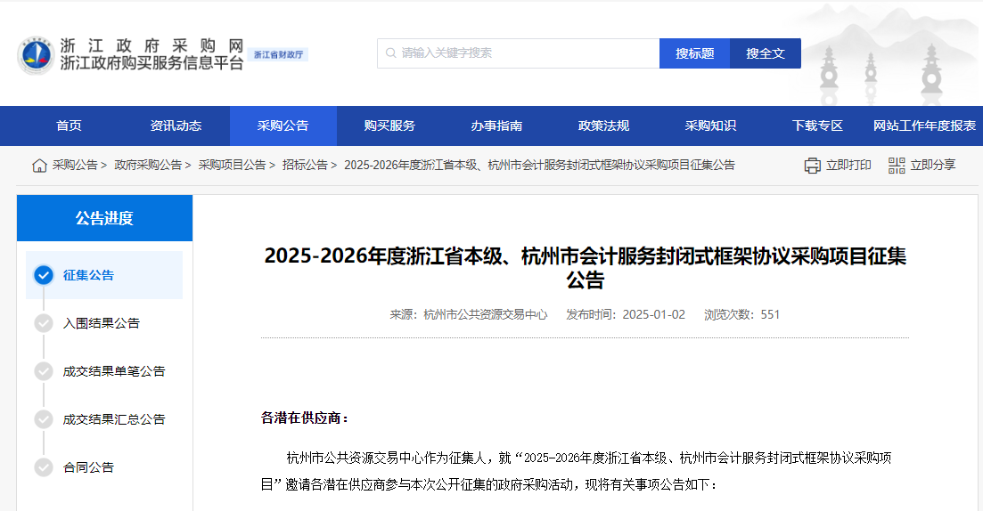This screenshot has height=511, width=983.
Task: Go to the 政策法规 navigation tab
Action: (x=603, y=126)
